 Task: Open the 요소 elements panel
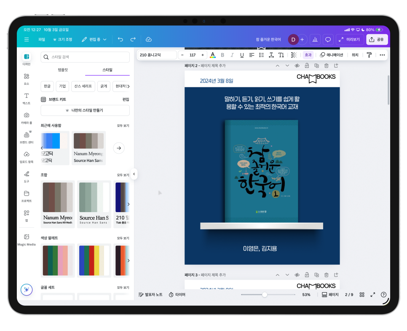pos(27,79)
